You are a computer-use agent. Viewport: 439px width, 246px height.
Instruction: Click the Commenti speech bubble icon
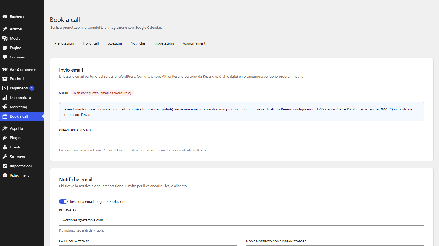click(x=5, y=57)
